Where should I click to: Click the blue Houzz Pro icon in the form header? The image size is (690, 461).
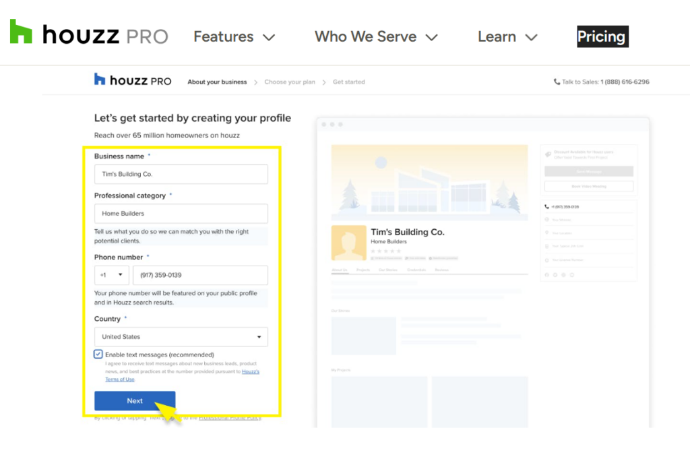pos(100,80)
